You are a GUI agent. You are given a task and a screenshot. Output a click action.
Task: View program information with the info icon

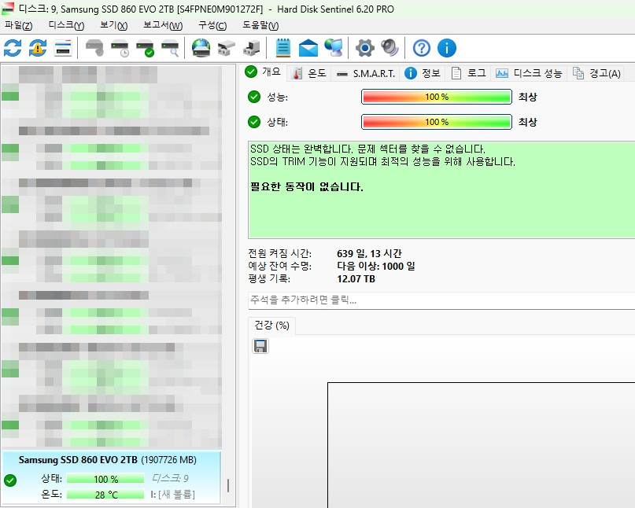click(445, 48)
